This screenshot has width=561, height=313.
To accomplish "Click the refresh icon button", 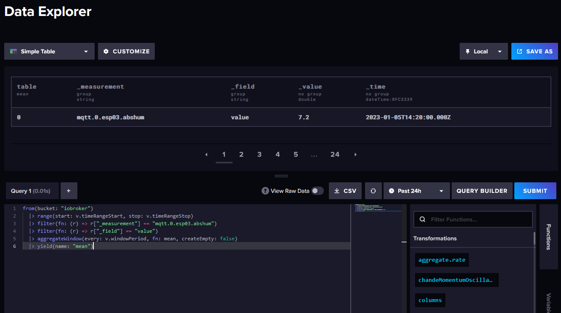I will pyautogui.click(x=373, y=191).
